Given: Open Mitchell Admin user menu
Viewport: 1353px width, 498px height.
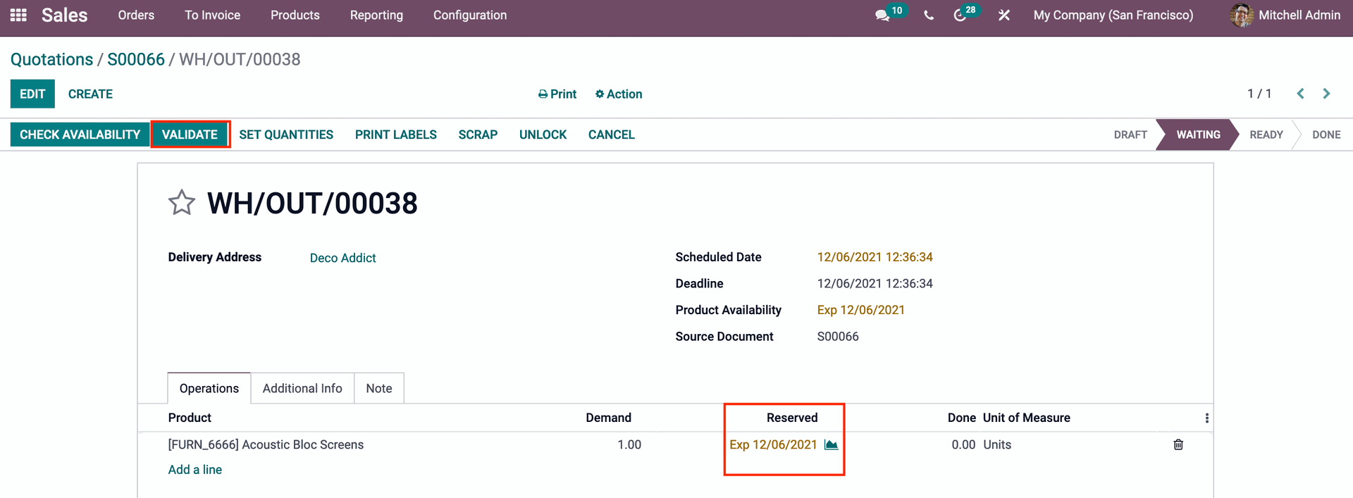Looking at the screenshot, I should tap(1285, 15).
